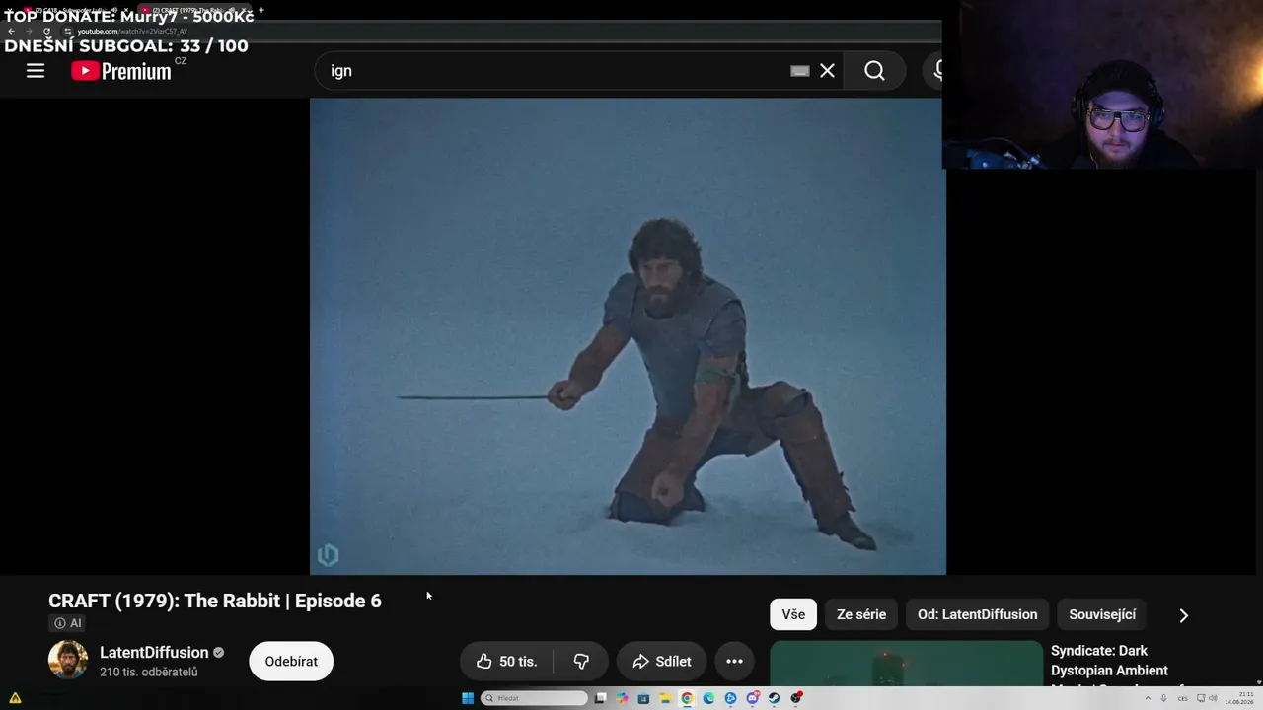This screenshot has width=1263, height=710.
Task: Open Task View on taskbar
Action: coord(600,698)
